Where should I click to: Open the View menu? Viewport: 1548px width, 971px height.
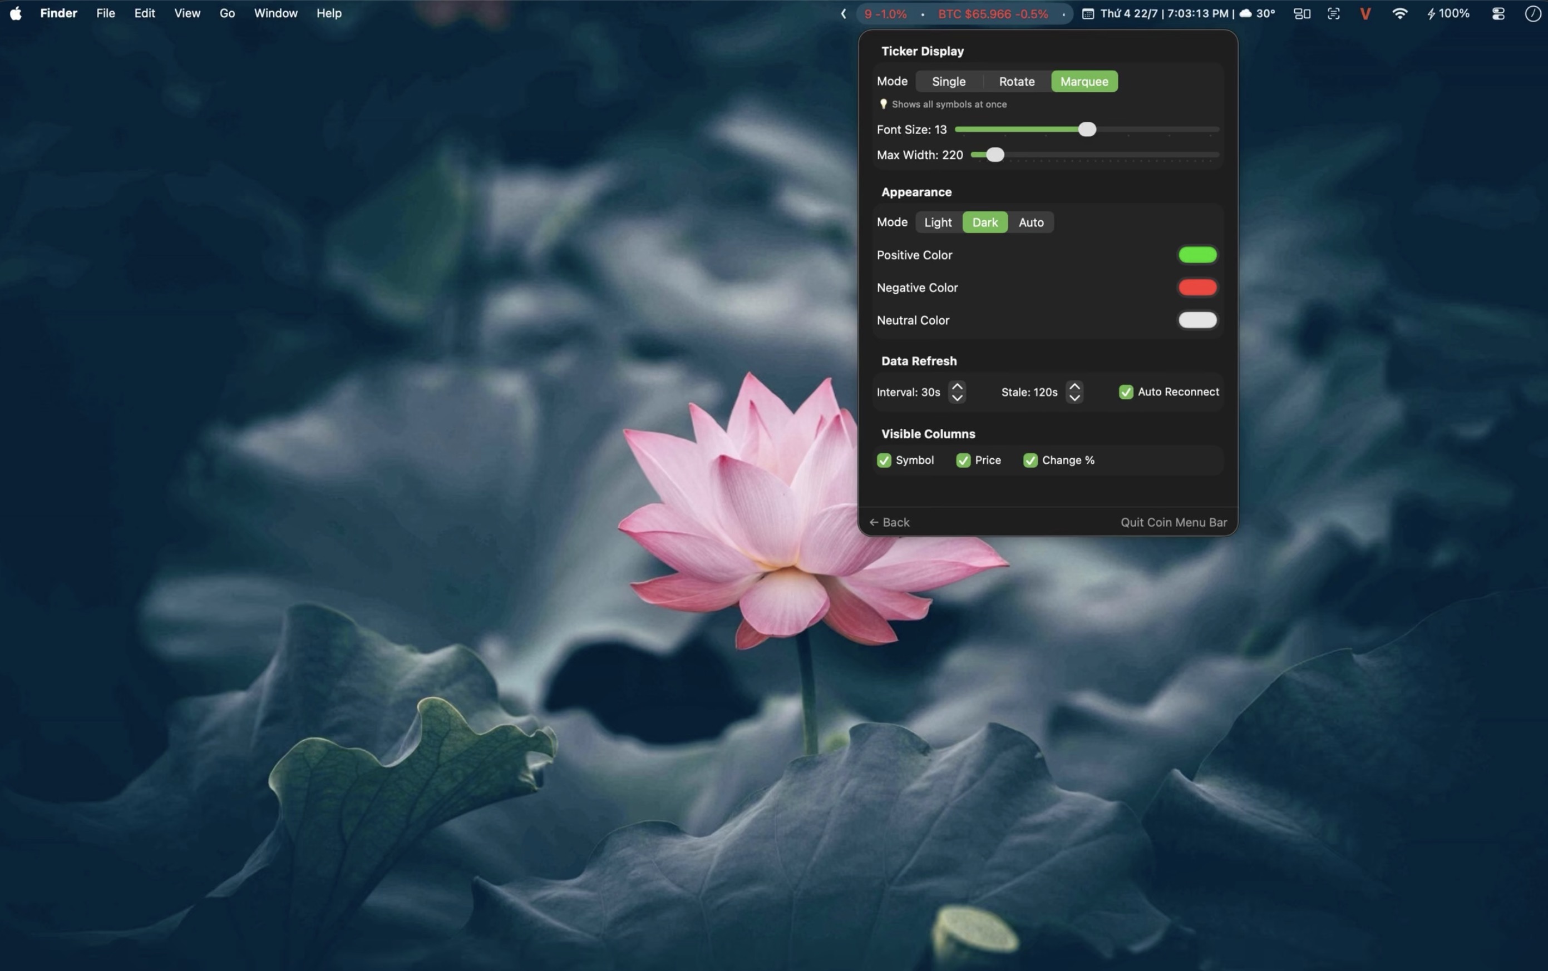(x=187, y=13)
